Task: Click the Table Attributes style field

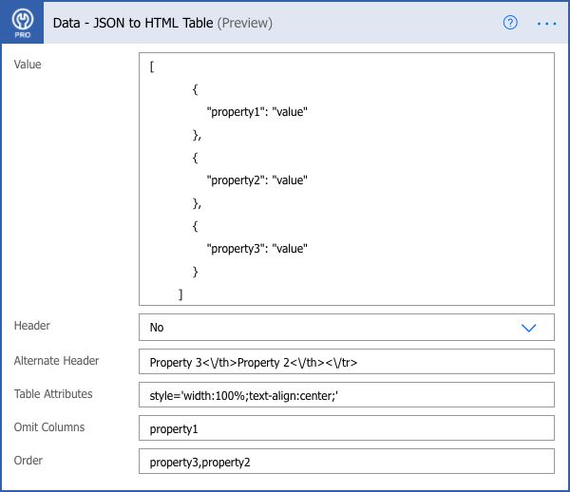Action: pos(346,395)
